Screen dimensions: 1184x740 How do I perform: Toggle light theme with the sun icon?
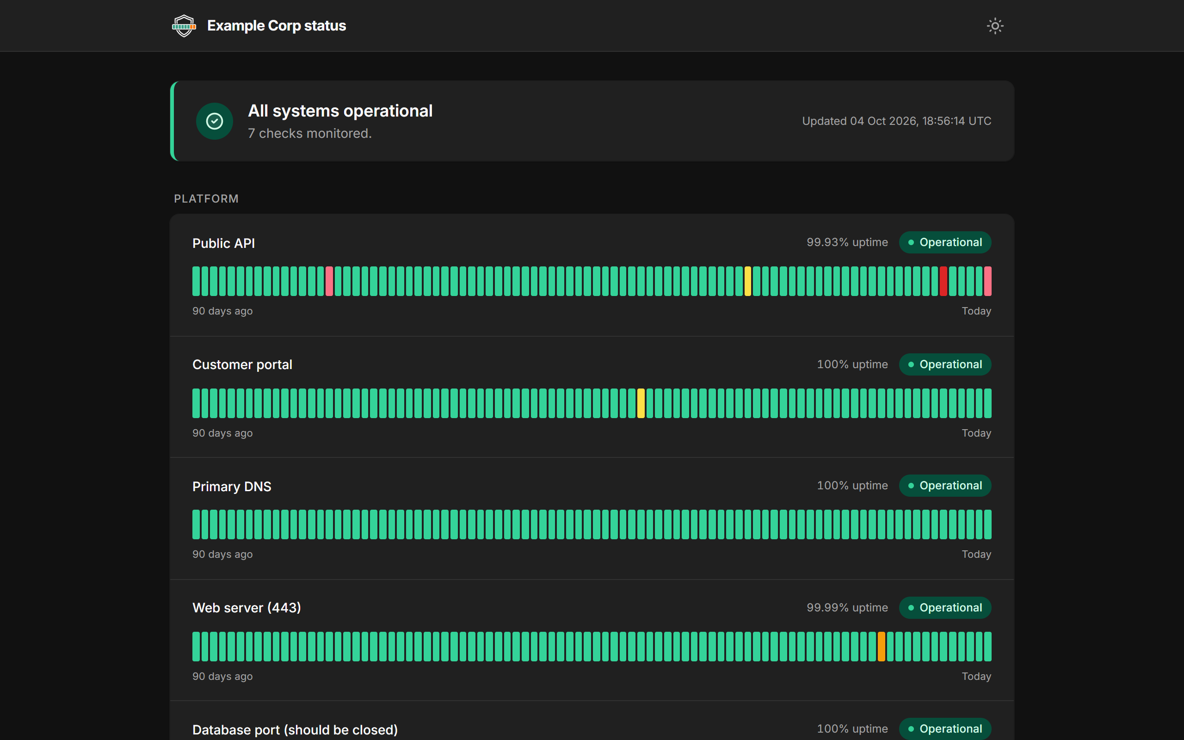pos(995,25)
